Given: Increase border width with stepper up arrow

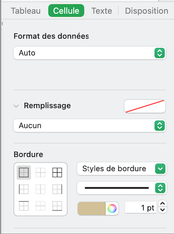Looking at the screenshot, I should coord(162,204).
